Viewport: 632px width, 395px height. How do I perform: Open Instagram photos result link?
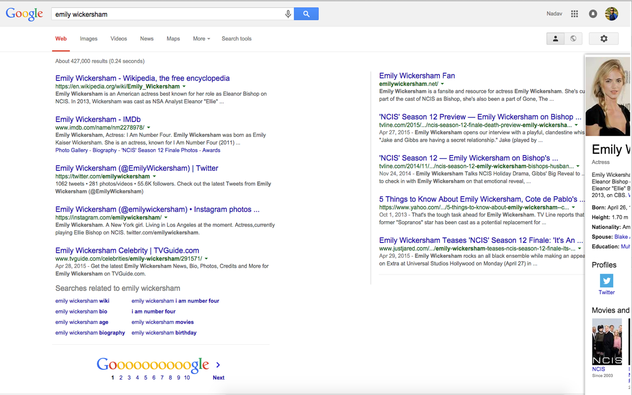(x=157, y=209)
